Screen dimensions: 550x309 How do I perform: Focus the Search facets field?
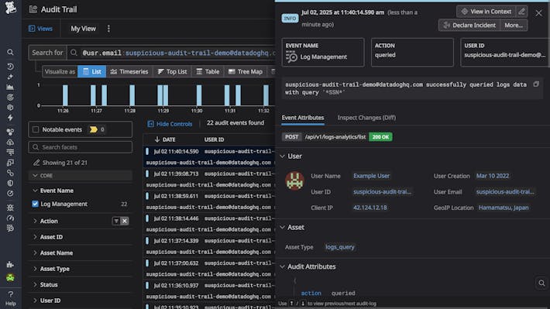tap(81, 147)
